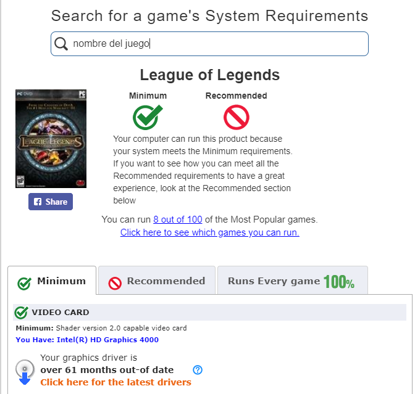The width and height of the screenshot is (415, 394).
Task: Click the League of Legends title heading
Action: [x=209, y=75]
